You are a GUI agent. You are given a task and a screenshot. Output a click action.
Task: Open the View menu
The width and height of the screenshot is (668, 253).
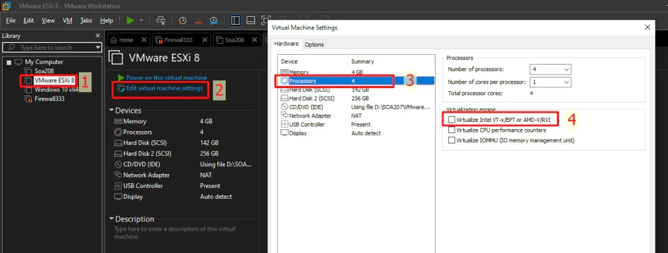coord(48,20)
